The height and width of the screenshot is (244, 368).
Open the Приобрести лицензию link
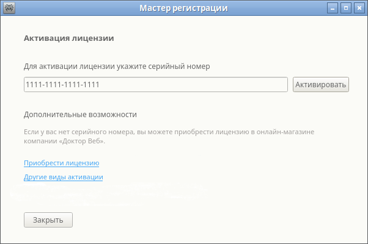(x=62, y=163)
